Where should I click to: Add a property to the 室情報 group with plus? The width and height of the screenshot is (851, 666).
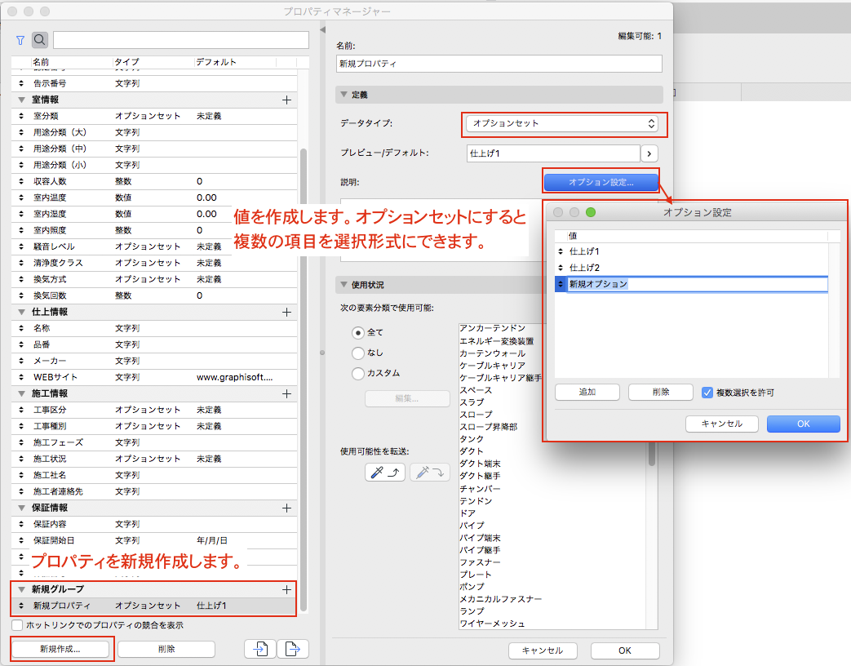pos(286,100)
